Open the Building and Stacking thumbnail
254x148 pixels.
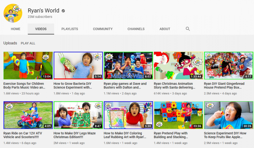(x=179, y=115)
